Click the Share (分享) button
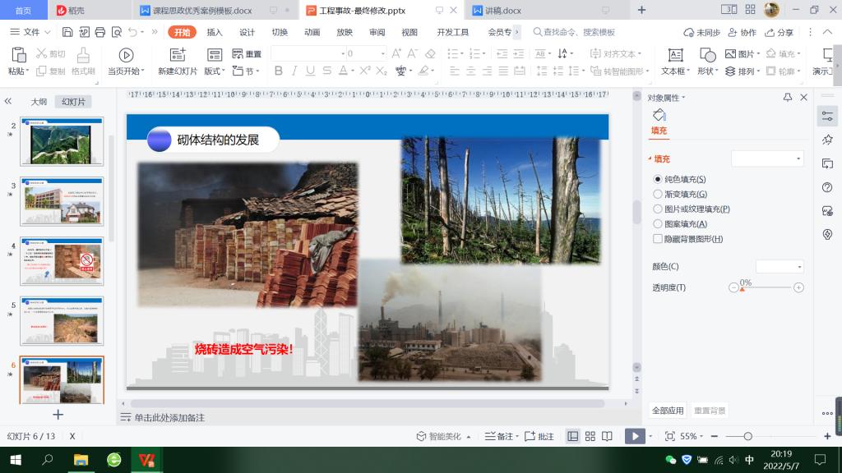 (x=780, y=32)
